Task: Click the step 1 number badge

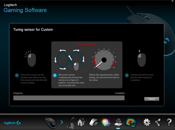Action: point(17,75)
